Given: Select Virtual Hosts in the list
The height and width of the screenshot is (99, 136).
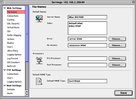Looking at the screenshot, I should (x=13, y=27).
